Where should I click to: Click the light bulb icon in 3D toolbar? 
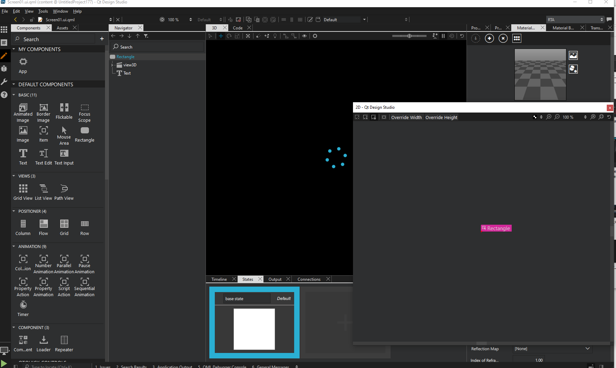pos(275,36)
